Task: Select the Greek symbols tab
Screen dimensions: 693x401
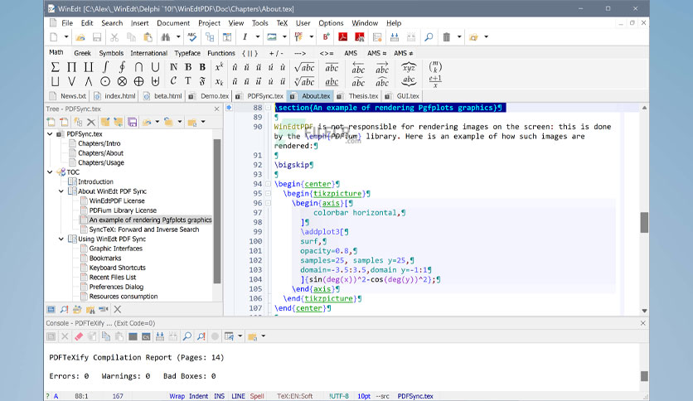Action: coord(82,53)
